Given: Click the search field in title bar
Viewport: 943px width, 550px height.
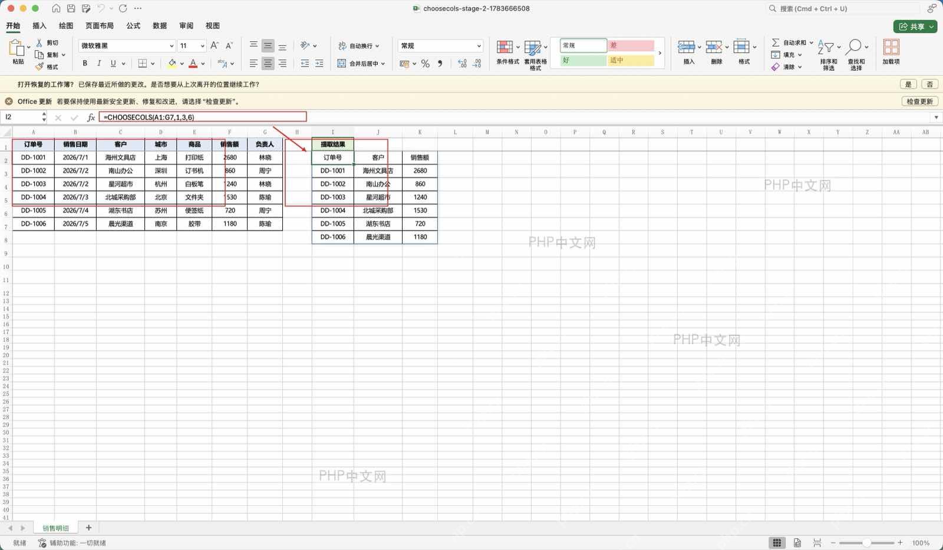Looking at the screenshot, I should click(843, 8).
